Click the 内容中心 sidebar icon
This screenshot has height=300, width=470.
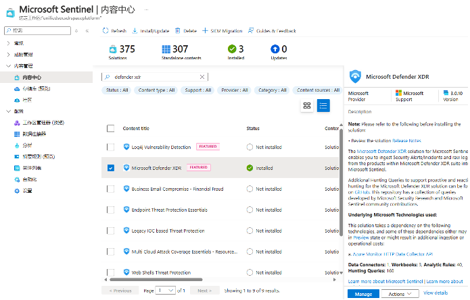pyautogui.click(x=17, y=78)
